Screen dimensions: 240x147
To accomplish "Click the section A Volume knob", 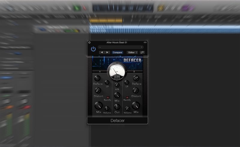I will tap(107, 108).
